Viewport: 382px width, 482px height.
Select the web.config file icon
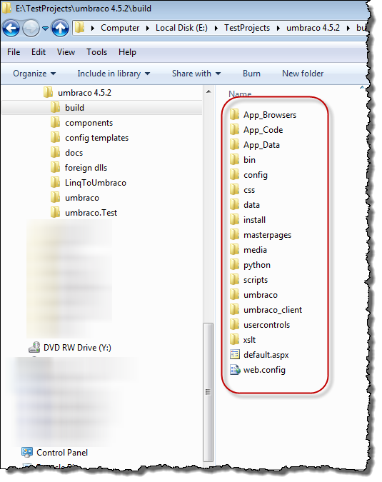pyautogui.click(x=235, y=370)
